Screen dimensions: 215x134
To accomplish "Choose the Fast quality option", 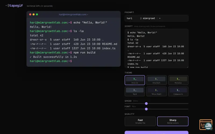I will point(140,121).
